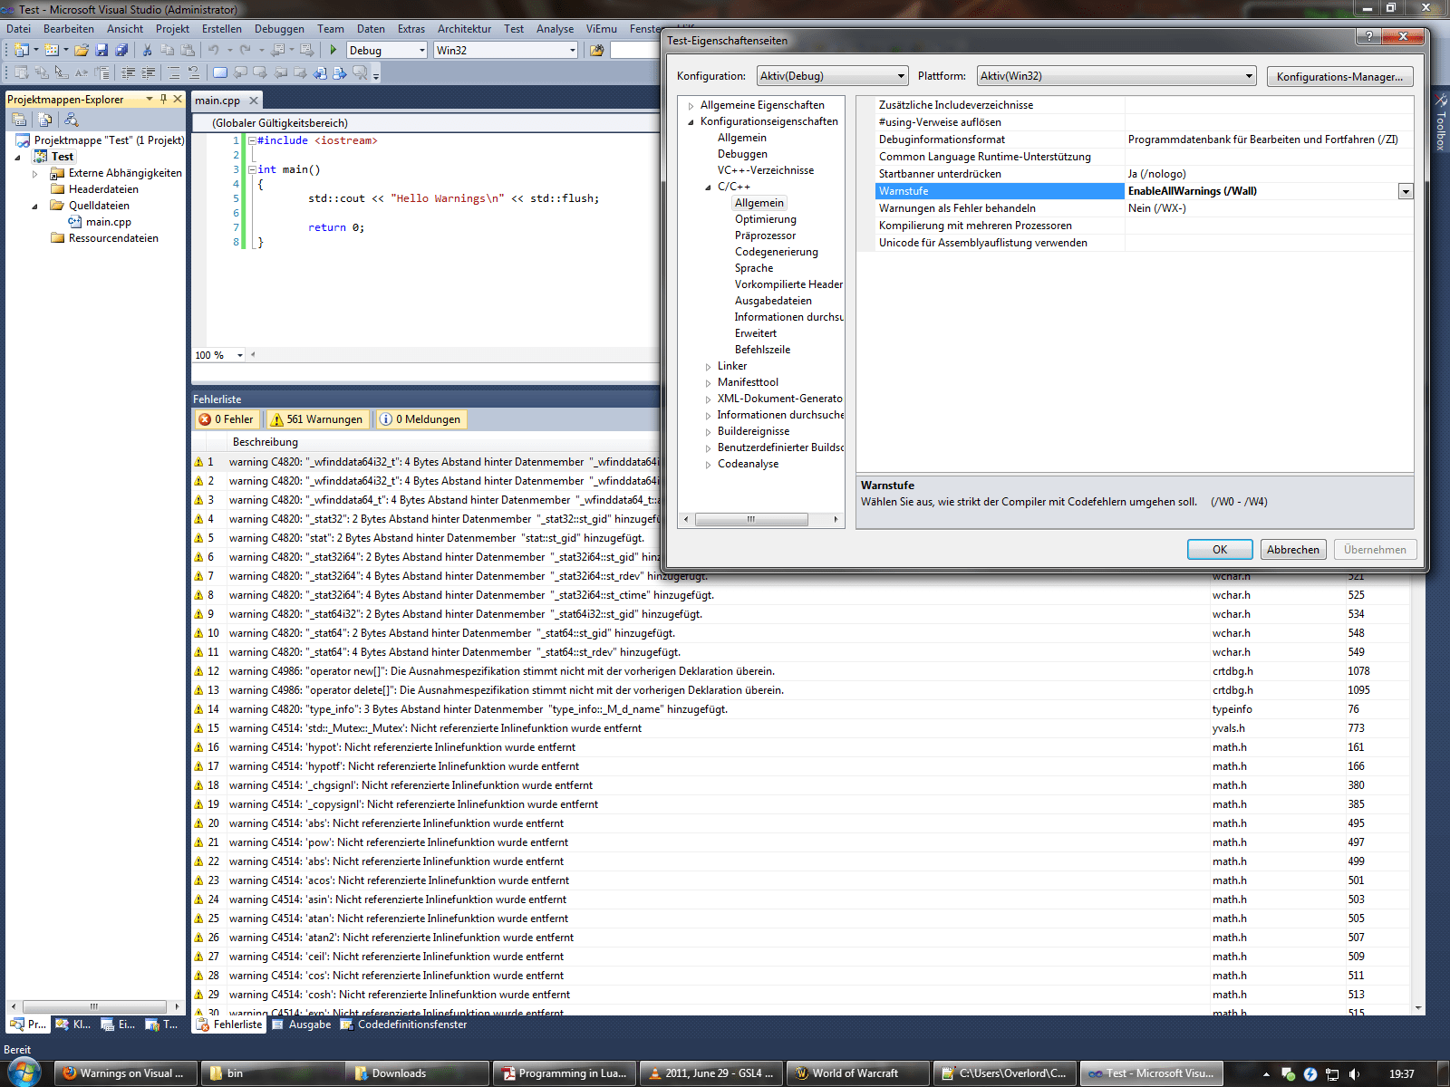
Task: Click the Undo arrow icon
Action: pyautogui.click(x=213, y=50)
